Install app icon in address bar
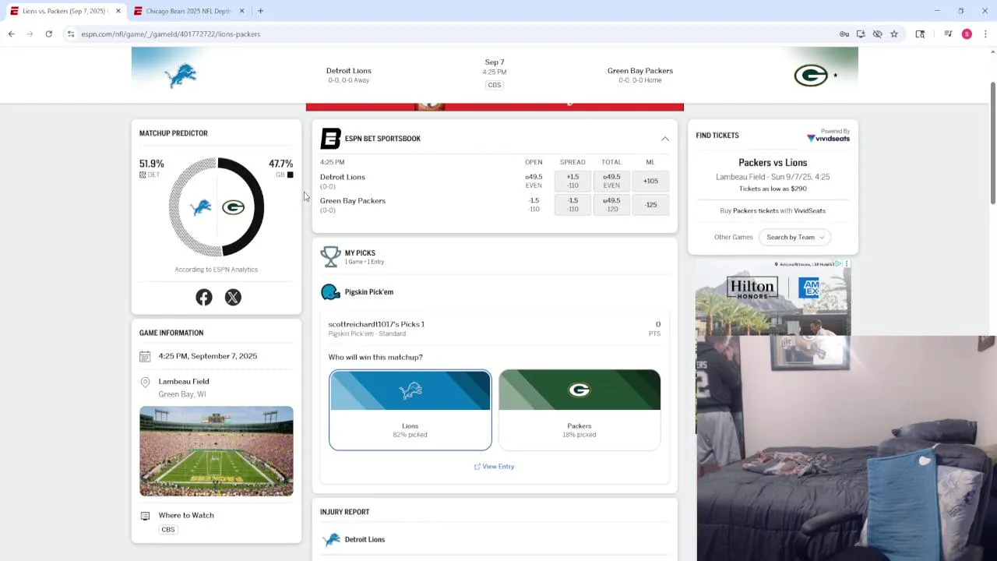The width and height of the screenshot is (997, 561). [861, 34]
